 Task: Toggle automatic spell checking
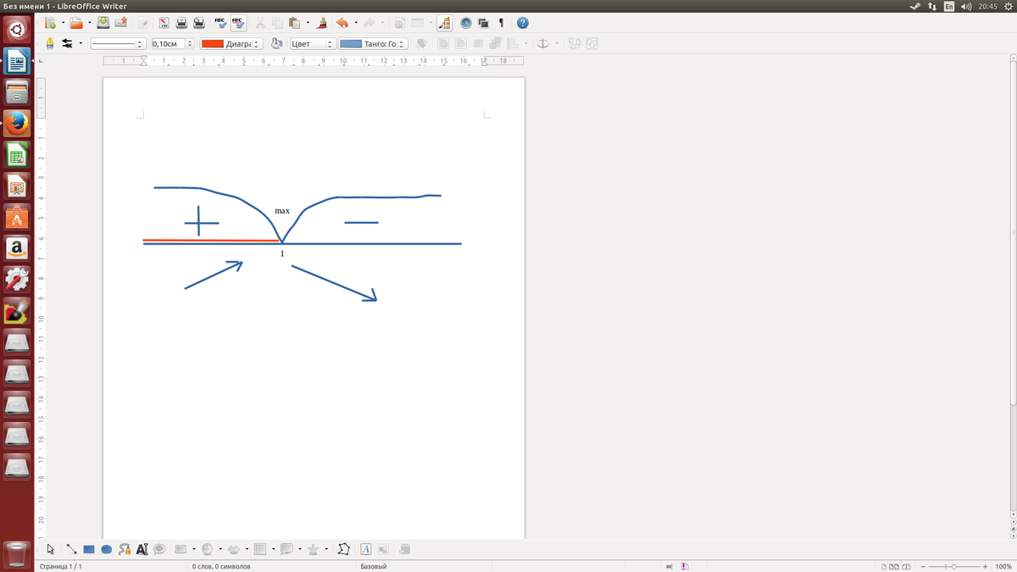tap(238, 23)
